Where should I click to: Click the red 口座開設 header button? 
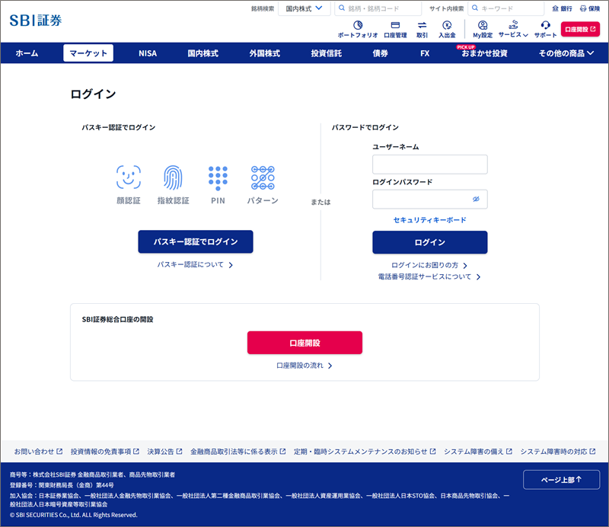580,29
